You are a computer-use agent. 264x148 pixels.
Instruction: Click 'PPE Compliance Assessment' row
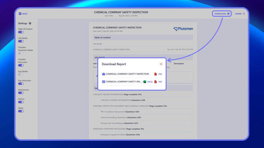(147, 112)
